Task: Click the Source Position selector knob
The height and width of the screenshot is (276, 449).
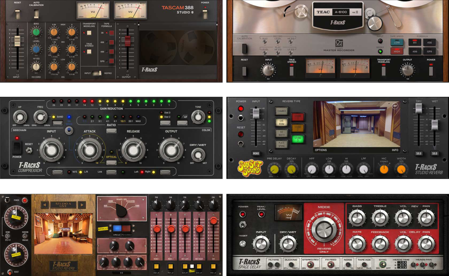Action: [122, 210]
